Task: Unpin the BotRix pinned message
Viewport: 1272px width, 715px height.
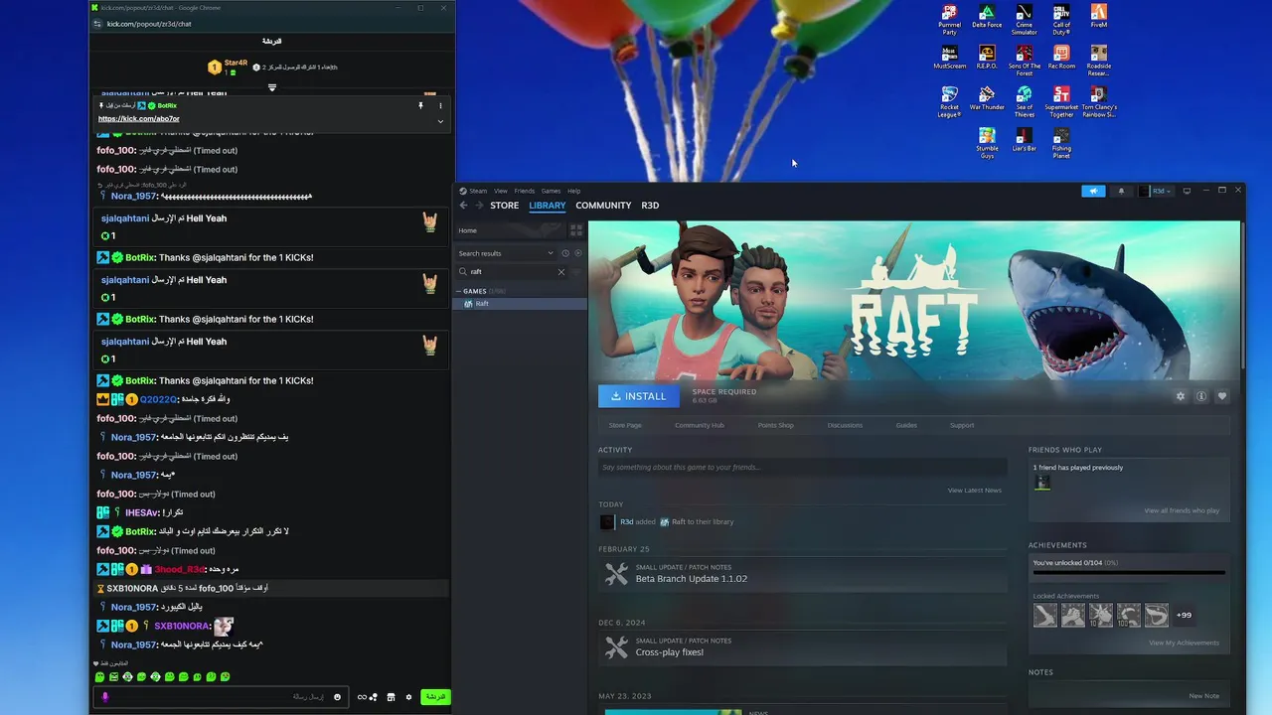Action: (420, 105)
